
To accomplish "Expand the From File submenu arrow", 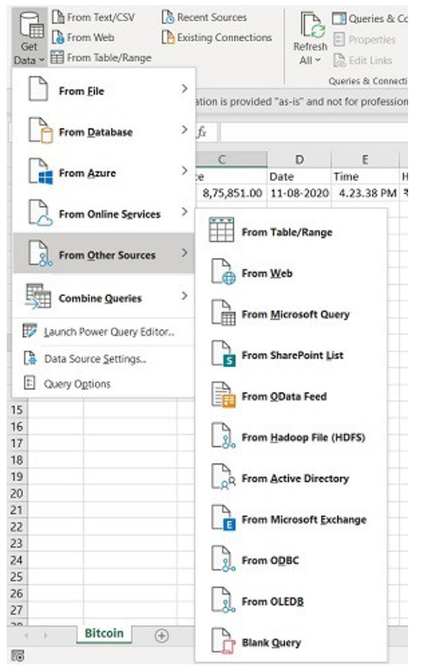I will 184,89.
